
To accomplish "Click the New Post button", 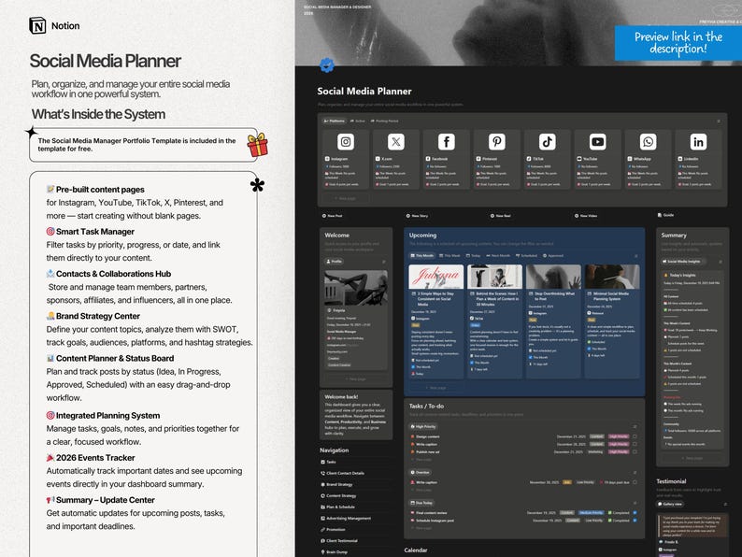I will [332, 216].
